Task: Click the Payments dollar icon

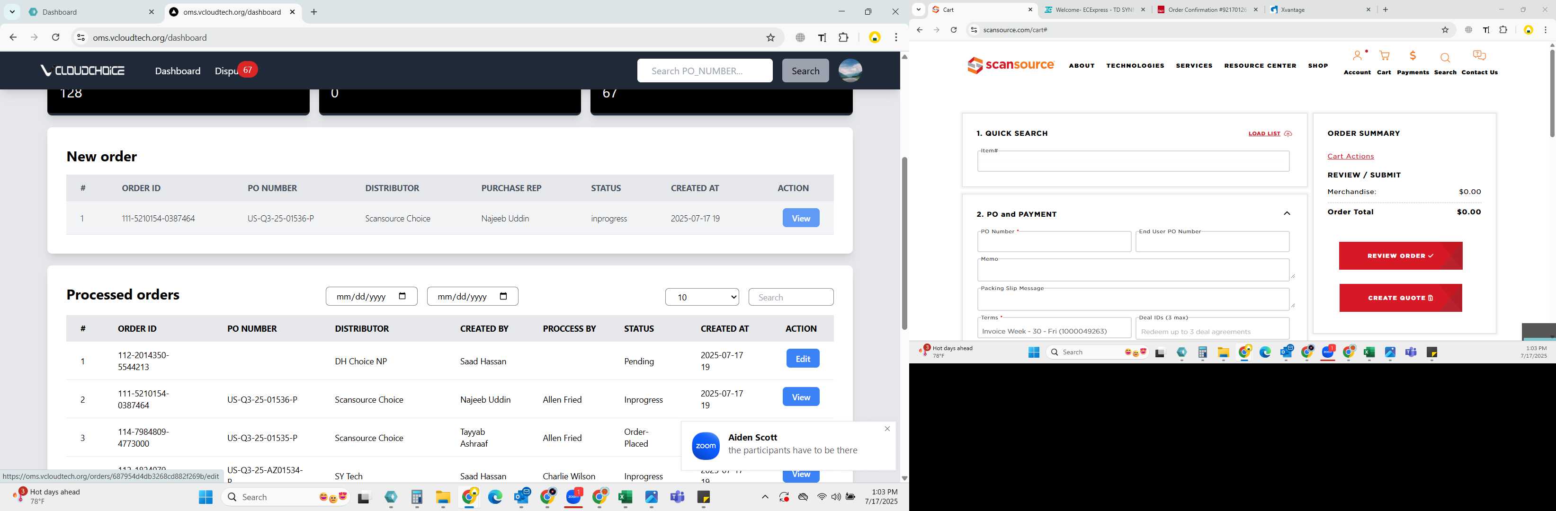Action: 1412,56
